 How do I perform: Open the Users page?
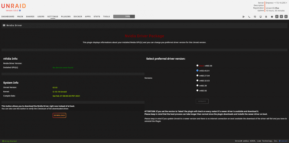pyautogui.click(x=41, y=16)
